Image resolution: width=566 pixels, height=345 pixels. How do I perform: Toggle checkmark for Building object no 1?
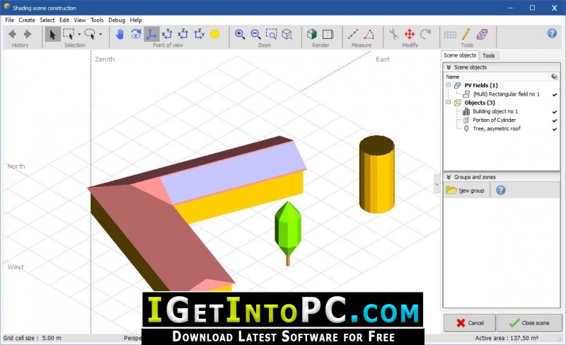pos(555,112)
